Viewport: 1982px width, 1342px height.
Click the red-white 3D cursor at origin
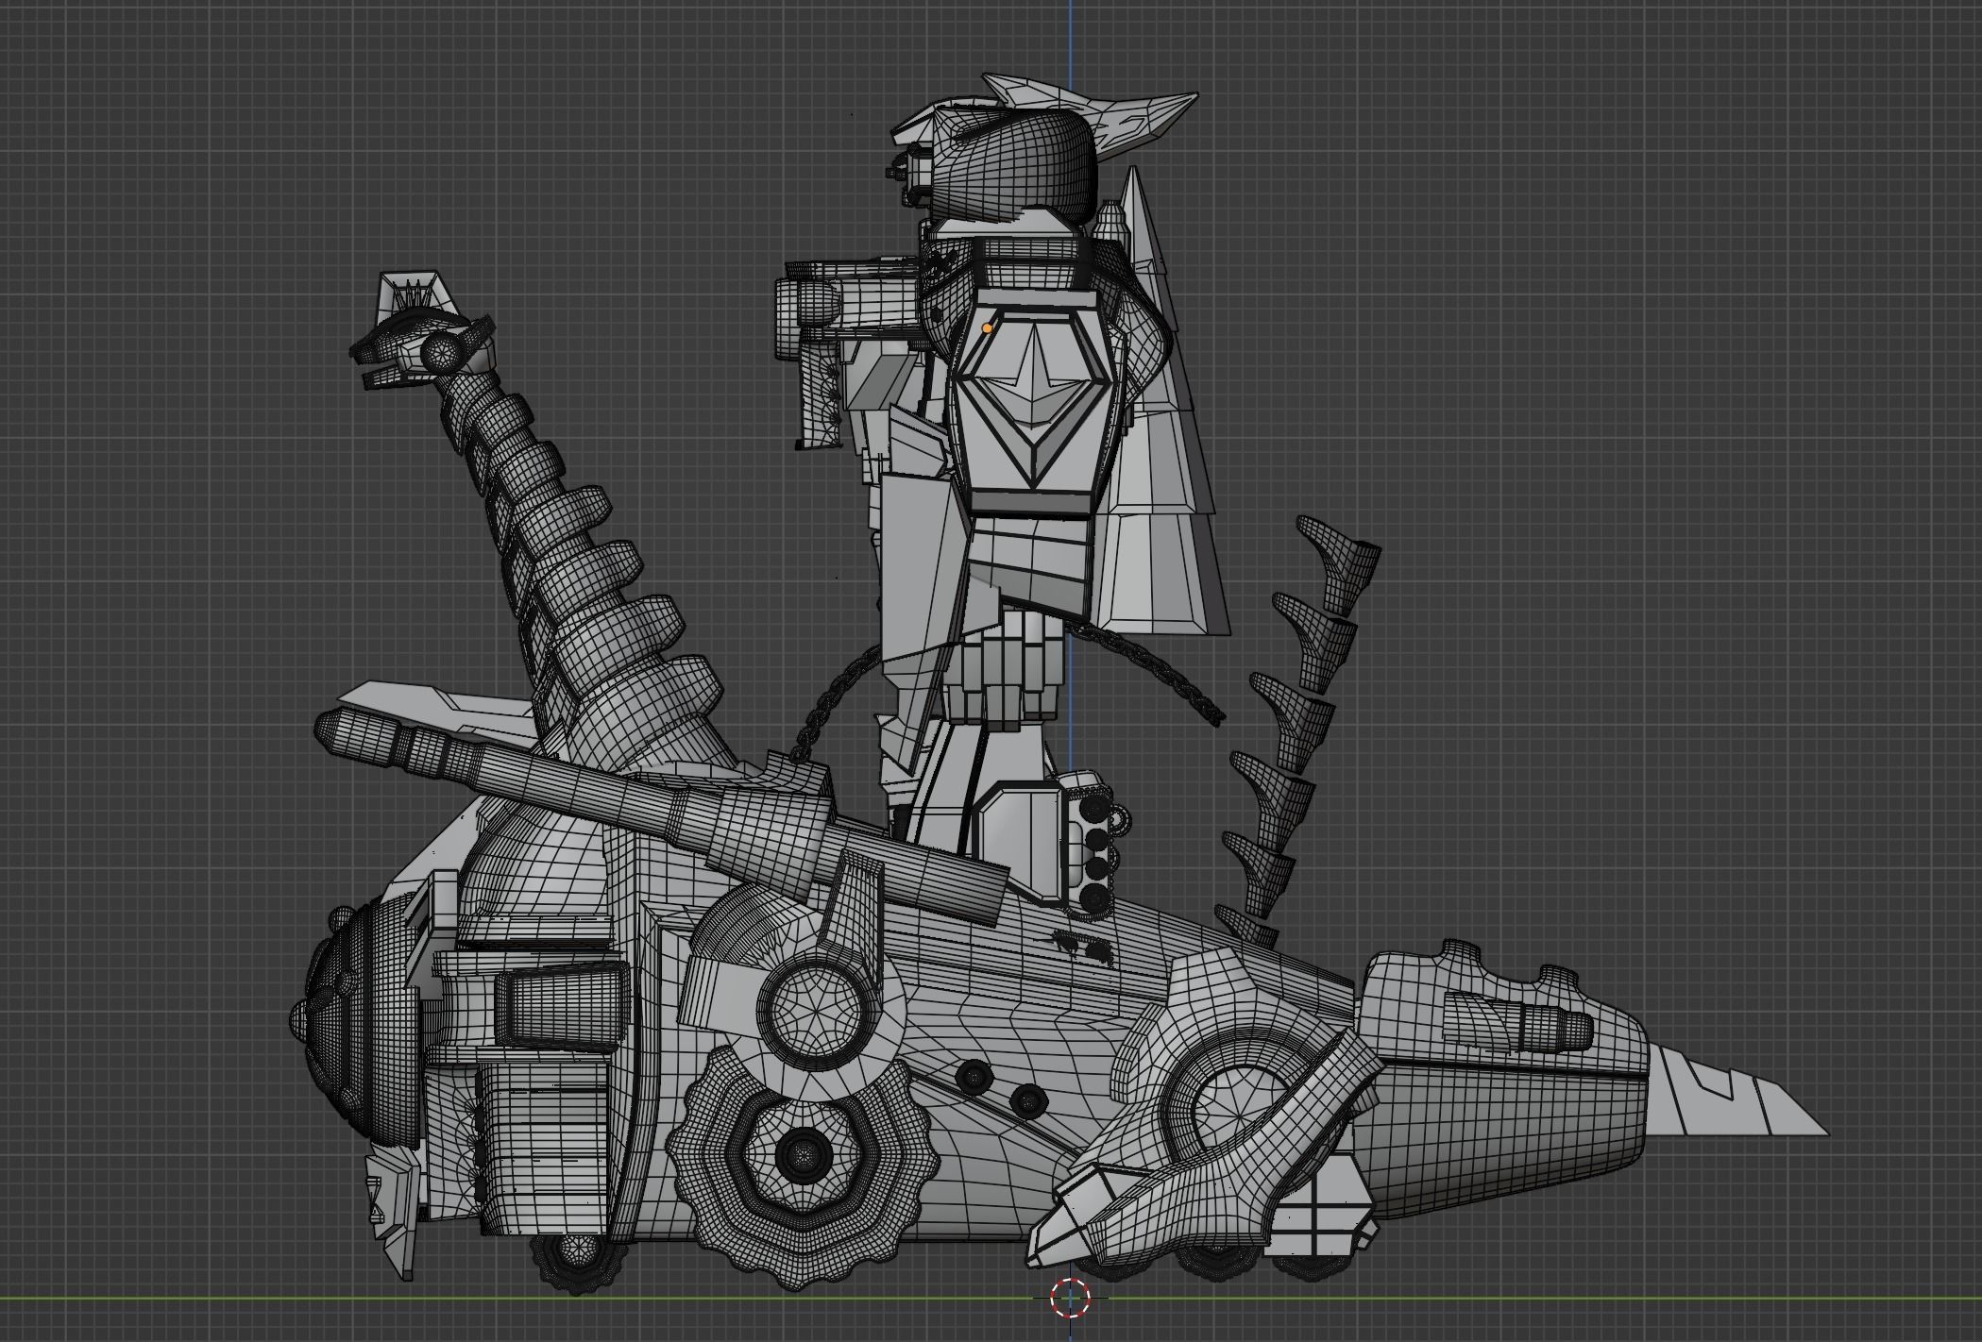(x=1070, y=1297)
